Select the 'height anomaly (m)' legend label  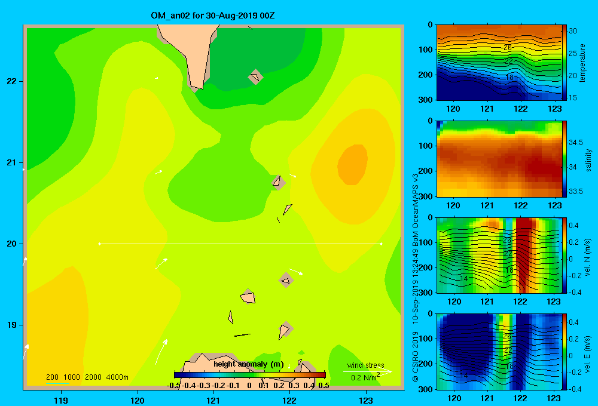pos(249,364)
